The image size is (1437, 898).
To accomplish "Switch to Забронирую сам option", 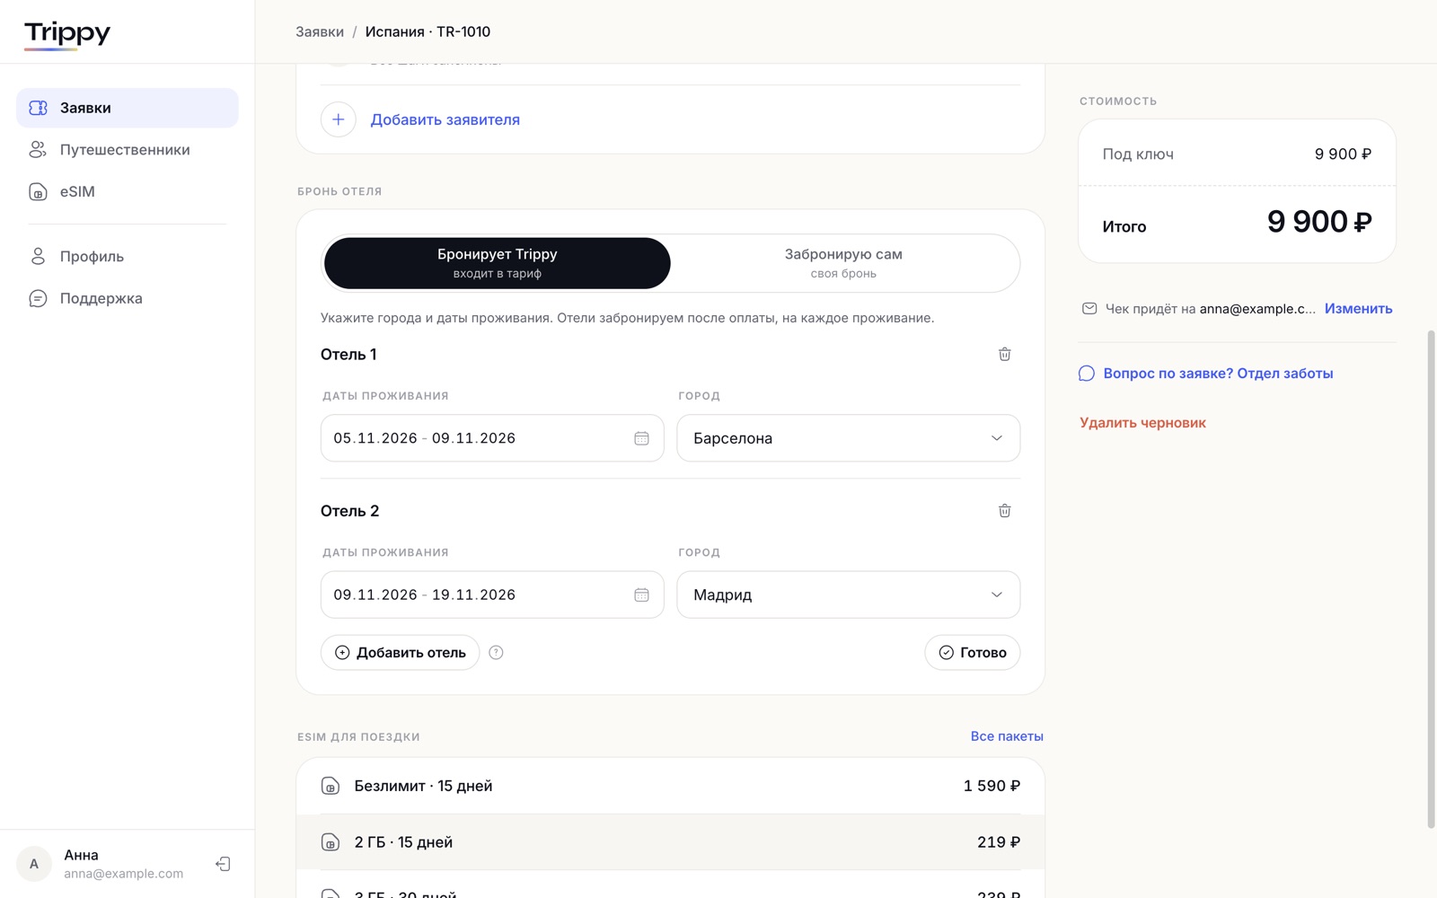I will click(x=843, y=263).
